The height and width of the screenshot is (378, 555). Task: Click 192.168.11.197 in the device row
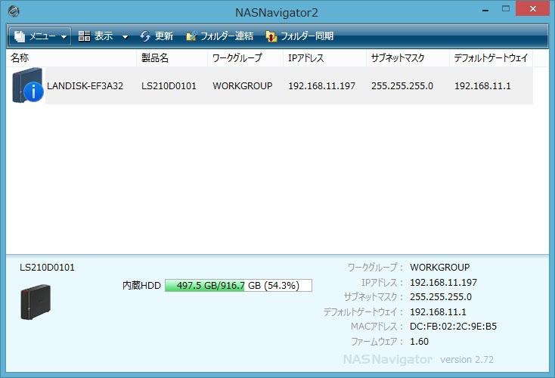pos(322,86)
